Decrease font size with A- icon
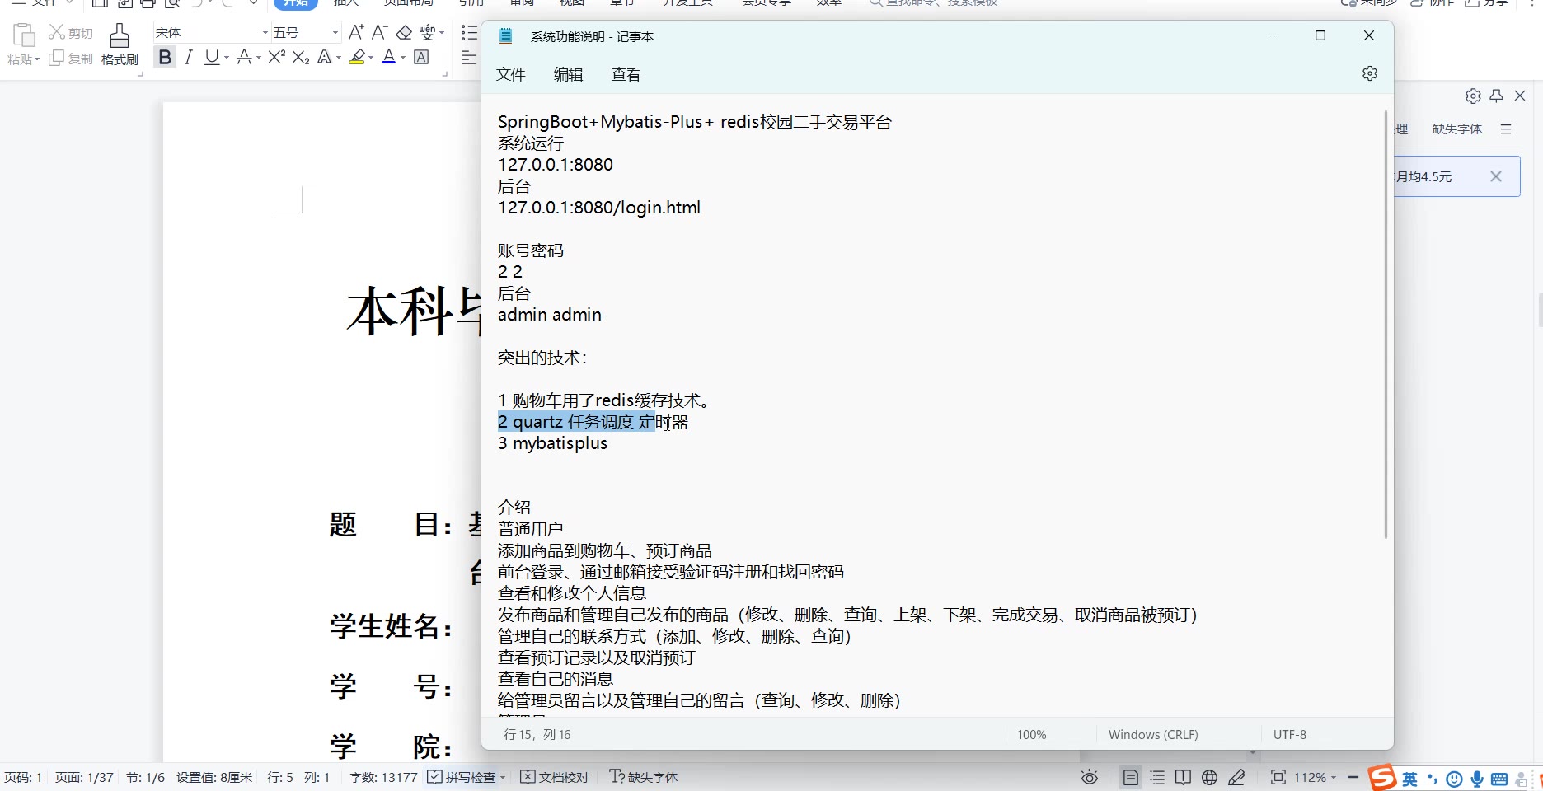 [379, 32]
